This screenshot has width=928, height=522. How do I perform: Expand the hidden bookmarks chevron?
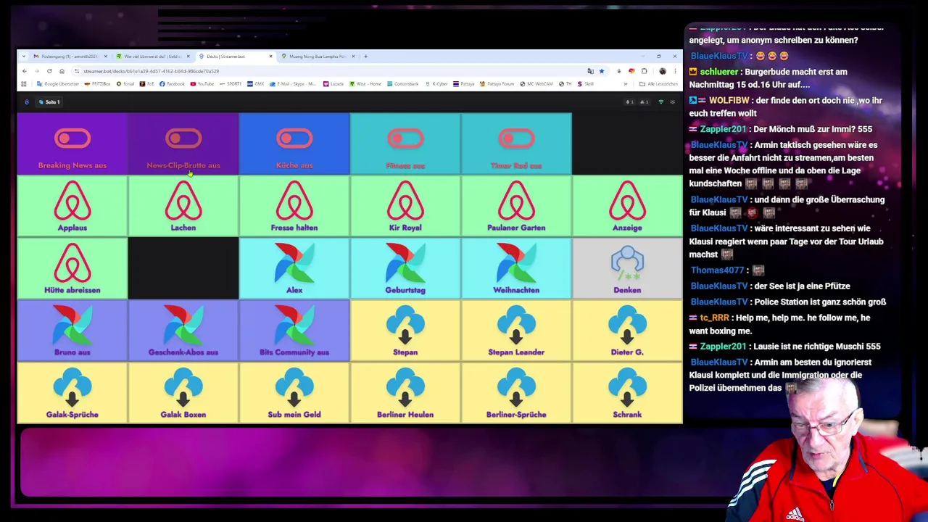[x=626, y=84]
